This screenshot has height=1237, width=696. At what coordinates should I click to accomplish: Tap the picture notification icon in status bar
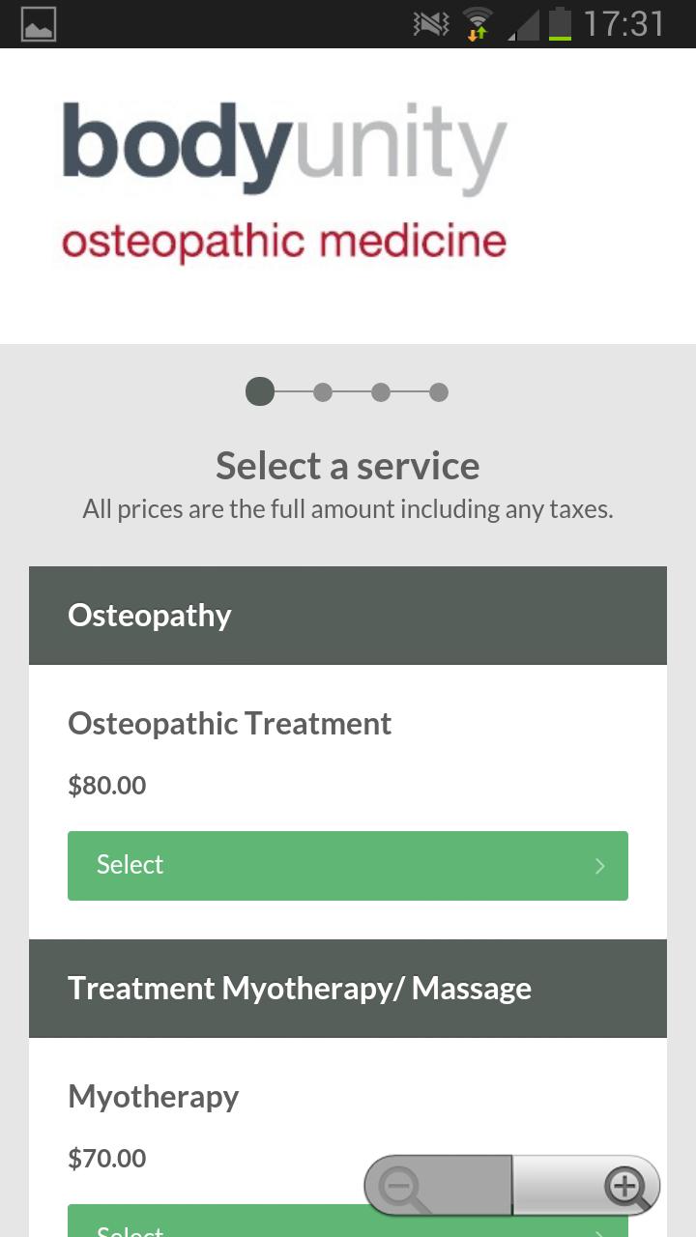[39, 24]
